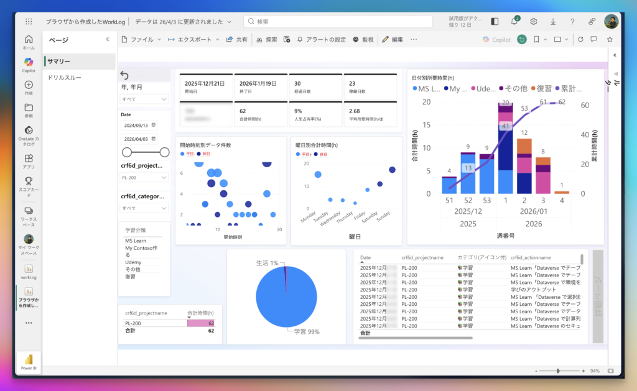
Task: Click the left Date slider handle
Action: coord(127,152)
